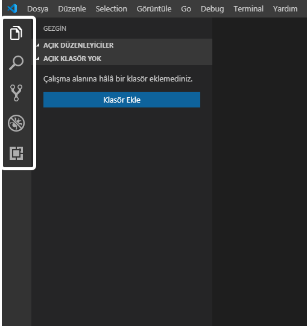Click the Klasör Ekle button

[x=122, y=100]
